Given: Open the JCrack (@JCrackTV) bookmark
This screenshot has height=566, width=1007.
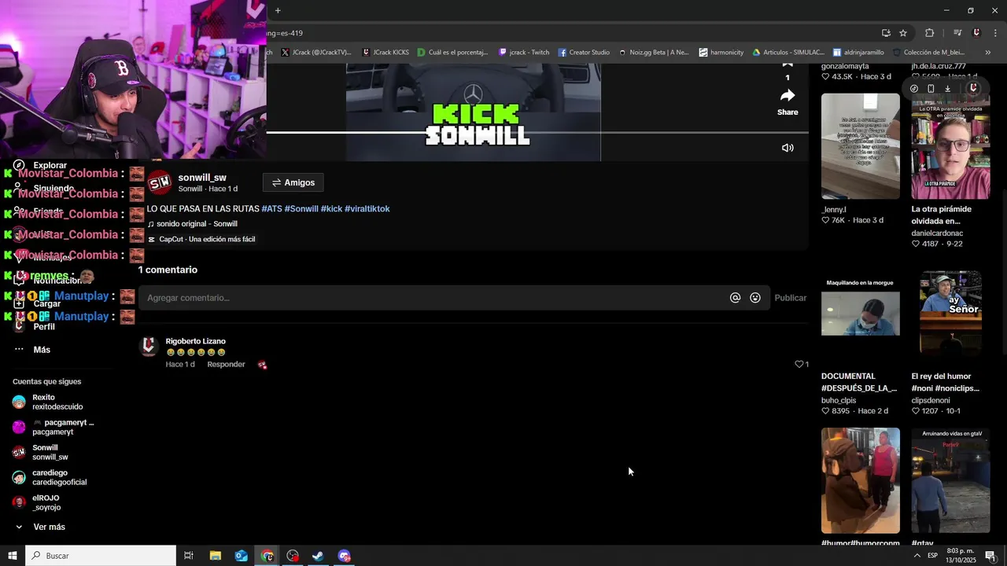Looking at the screenshot, I should (315, 53).
